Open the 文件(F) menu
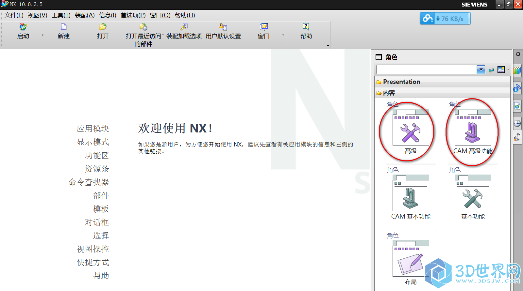The width and height of the screenshot is (523, 291). (14, 15)
